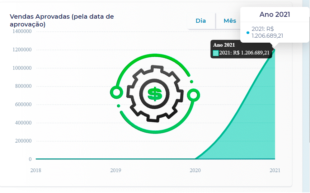Click the dark tooltip showing R$ 1.206.689,21
Viewport: 310px width, 193px height.
241,49
